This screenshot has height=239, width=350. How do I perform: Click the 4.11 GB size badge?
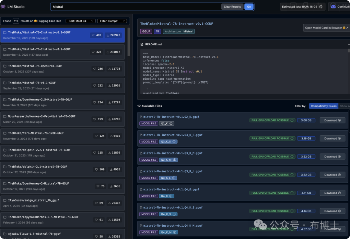click(x=306, y=193)
